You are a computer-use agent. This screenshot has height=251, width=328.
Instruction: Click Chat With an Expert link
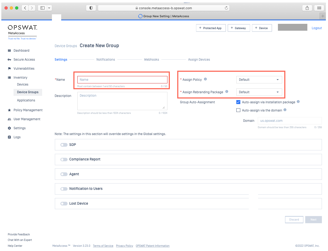click(x=20, y=240)
